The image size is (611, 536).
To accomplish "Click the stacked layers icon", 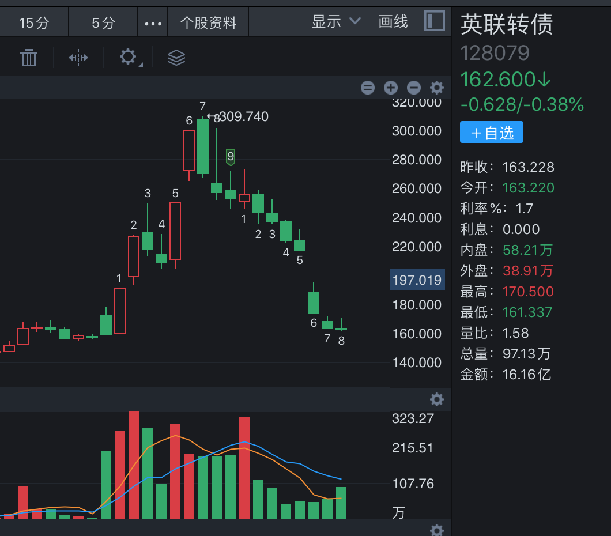I will point(176,58).
